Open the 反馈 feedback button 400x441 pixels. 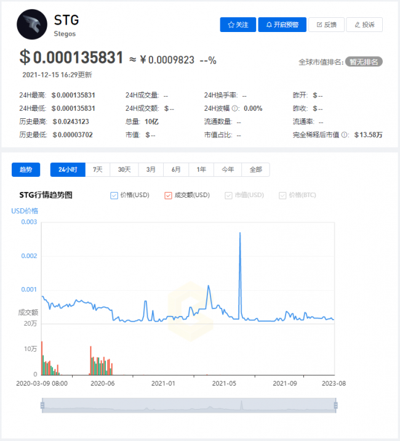pos(326,25)
